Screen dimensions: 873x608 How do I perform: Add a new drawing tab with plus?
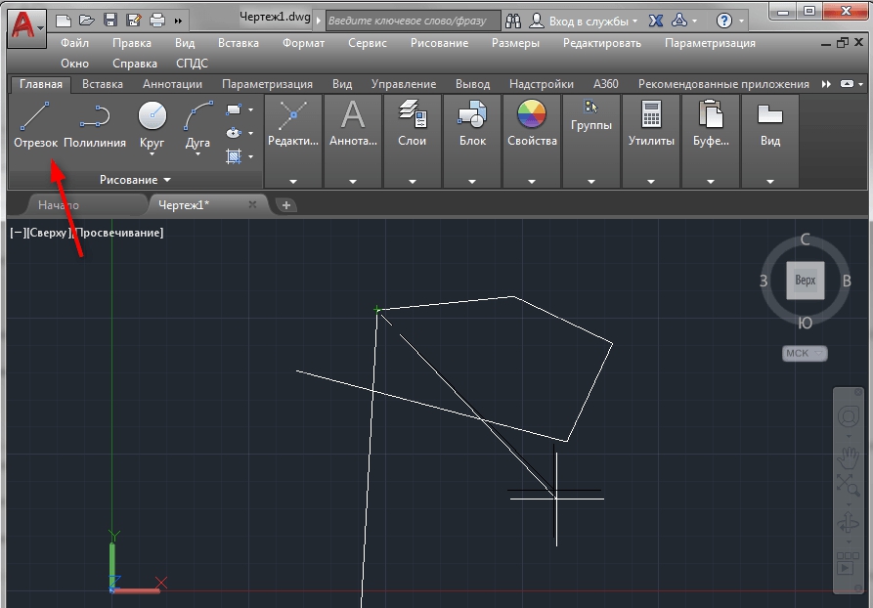(286, 205)
